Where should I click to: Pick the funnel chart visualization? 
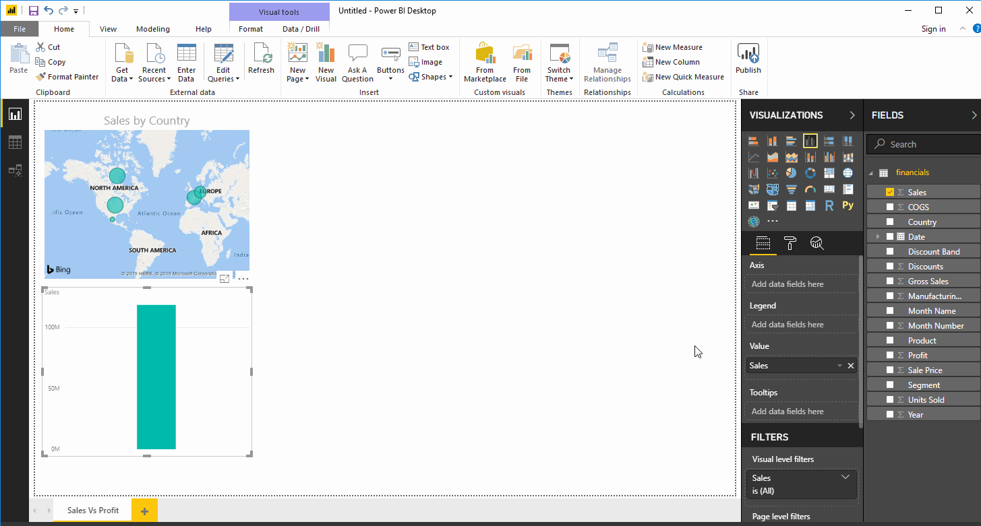pos(792,189)
